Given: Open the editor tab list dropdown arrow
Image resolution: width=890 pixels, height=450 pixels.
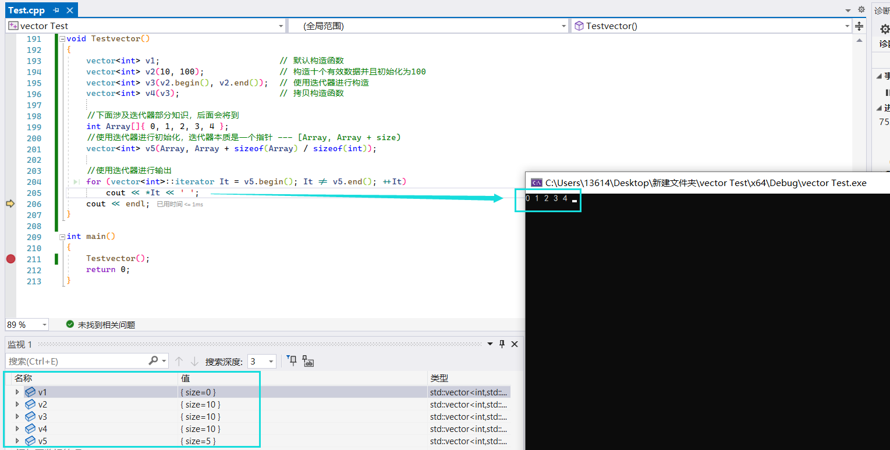Looking at the screenshot, I should click(848, 10).
